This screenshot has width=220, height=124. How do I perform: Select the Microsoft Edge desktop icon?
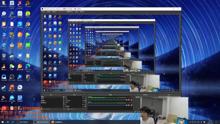point(28,68)
